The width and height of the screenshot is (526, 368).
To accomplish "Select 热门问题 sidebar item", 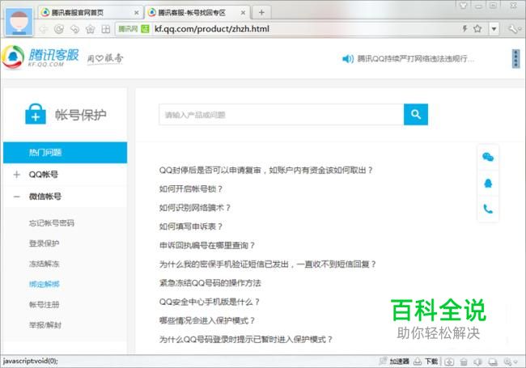I will click(x=65, y=153).
